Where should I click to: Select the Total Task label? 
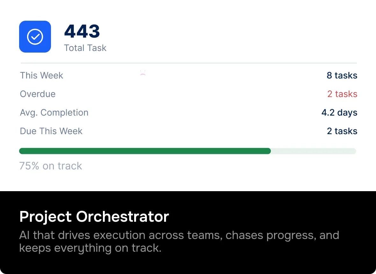(x=85, y=48)
